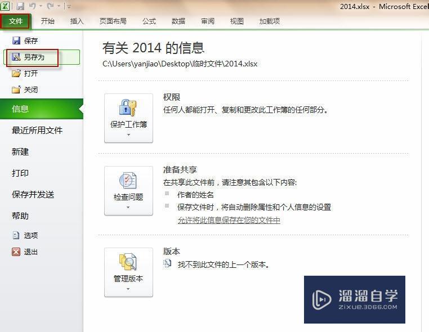Switch to the 公式 ribbon tab

(149, 21)
